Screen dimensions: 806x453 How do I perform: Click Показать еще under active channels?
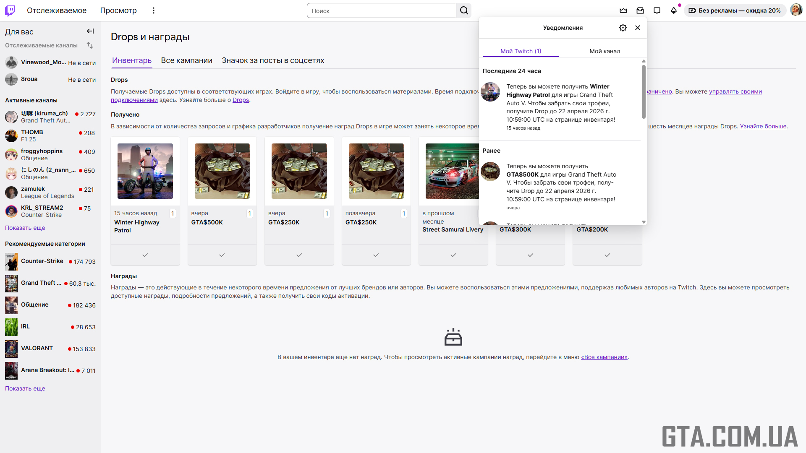[25, 228]
